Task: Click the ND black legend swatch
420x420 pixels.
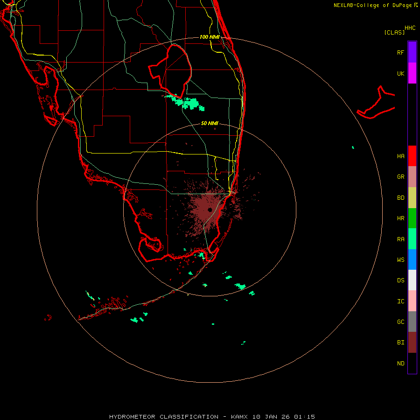Action: coord(412,363)
